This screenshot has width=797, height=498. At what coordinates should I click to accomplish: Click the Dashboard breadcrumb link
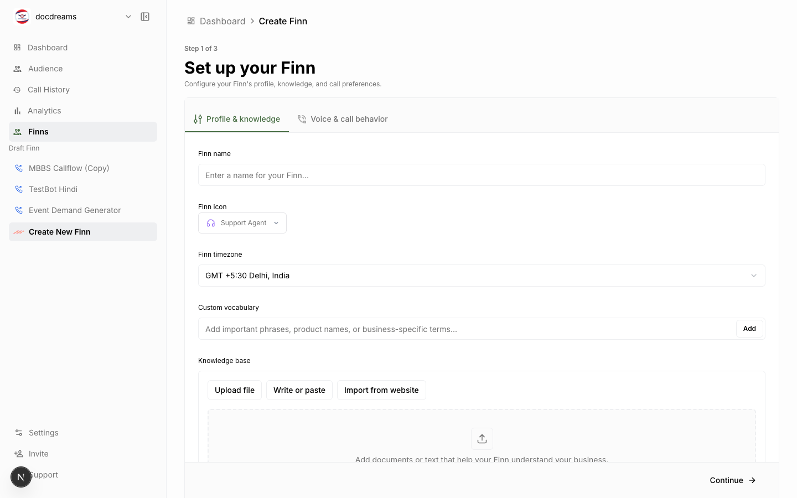[x=222, y=21]
